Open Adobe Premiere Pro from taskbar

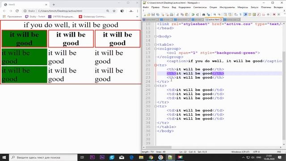93,157
